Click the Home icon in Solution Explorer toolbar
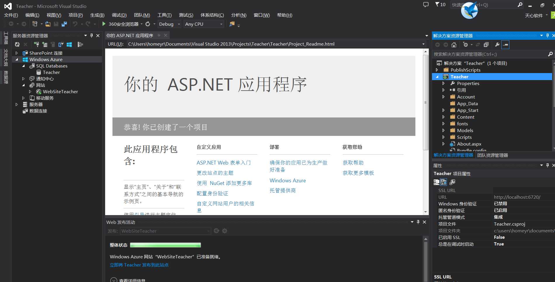The image size is (555, 282). click(454, 45)
